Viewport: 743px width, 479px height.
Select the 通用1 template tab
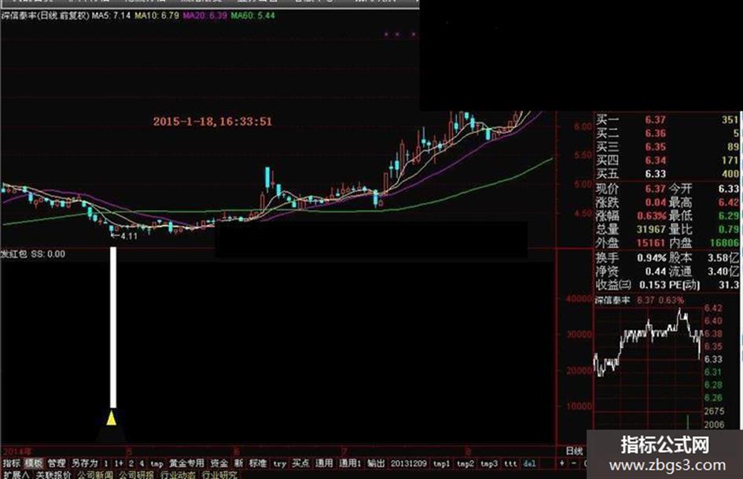[x=350, y=463]
